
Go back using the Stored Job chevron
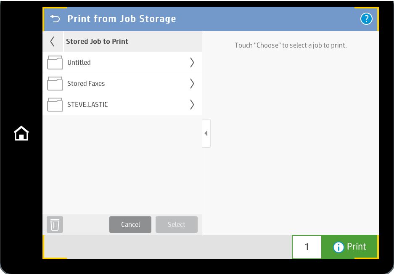tap(53, 42)
